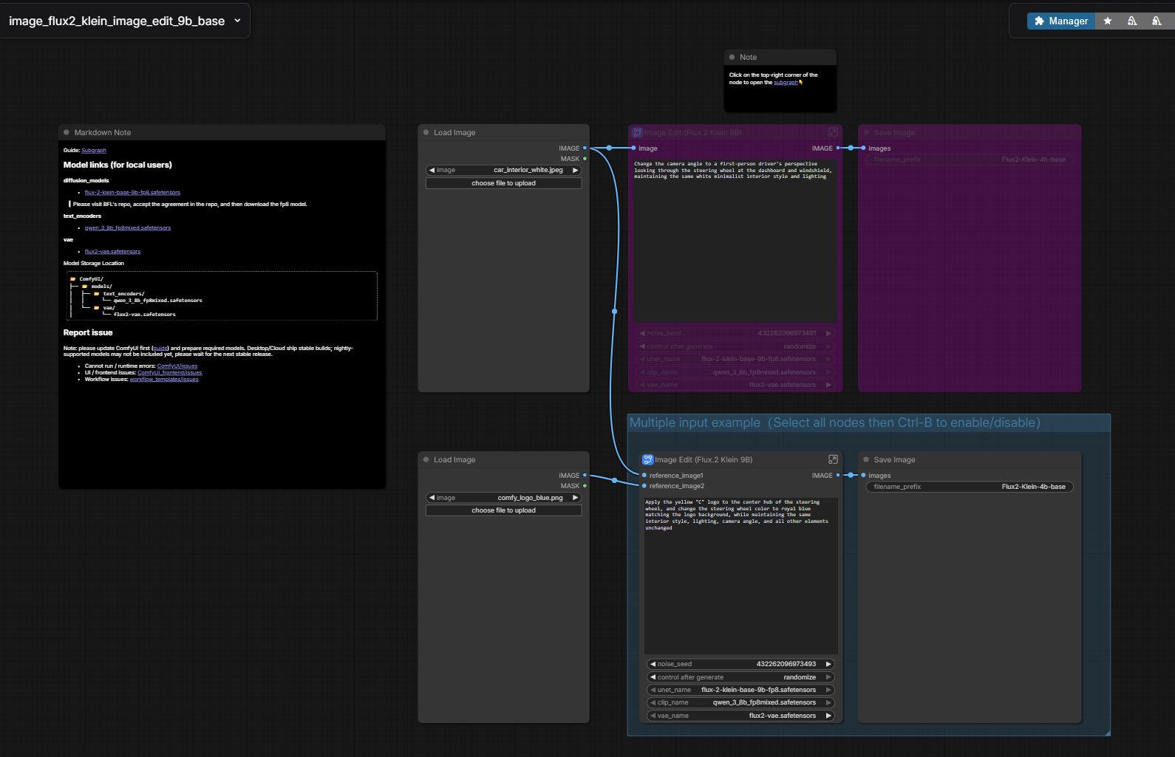Image resolution: width=1175 pixels, height=757 pixels.
Task: Collapse the Markdown Note node via its dot
Action: (x=67, y=132)
